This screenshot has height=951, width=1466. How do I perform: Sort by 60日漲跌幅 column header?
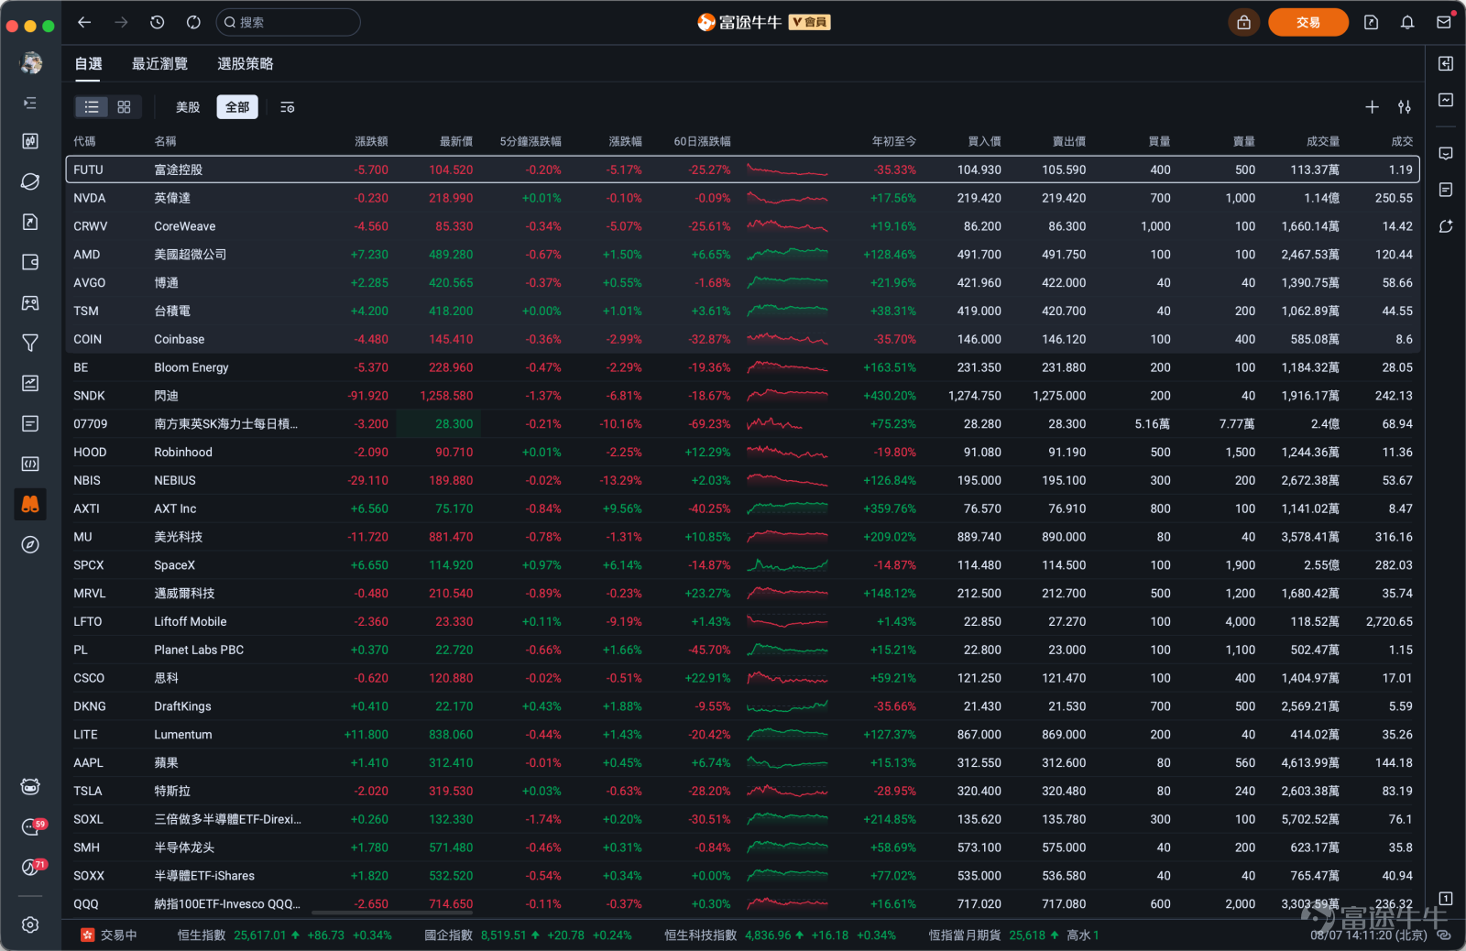702,141
